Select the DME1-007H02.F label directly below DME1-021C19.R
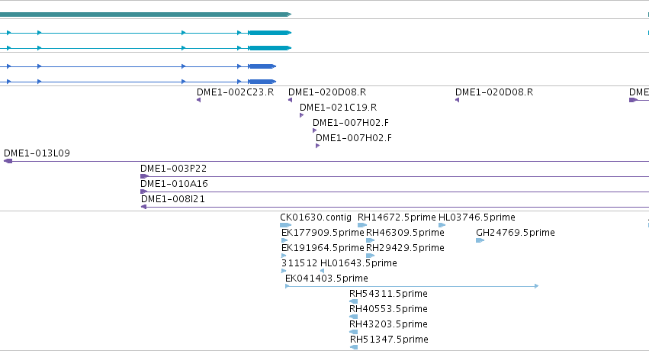This screenshot has width=649, height=351. (351, 123)
